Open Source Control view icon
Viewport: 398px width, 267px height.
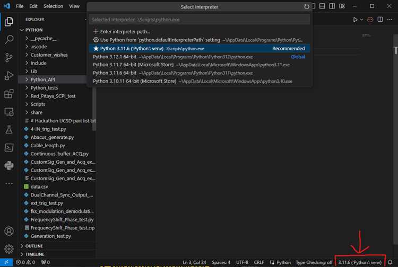(x=9, y=58)
